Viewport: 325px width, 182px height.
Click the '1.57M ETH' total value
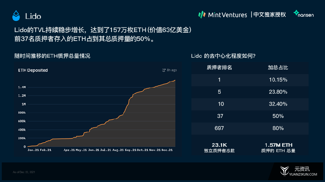[278, 145]
